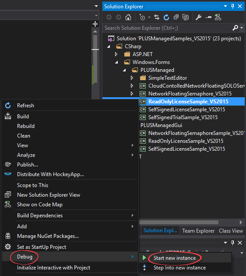Expand CloudContolledNetworkFloatingSOLOServer project
246x276 pixels.
pos(132,86)
